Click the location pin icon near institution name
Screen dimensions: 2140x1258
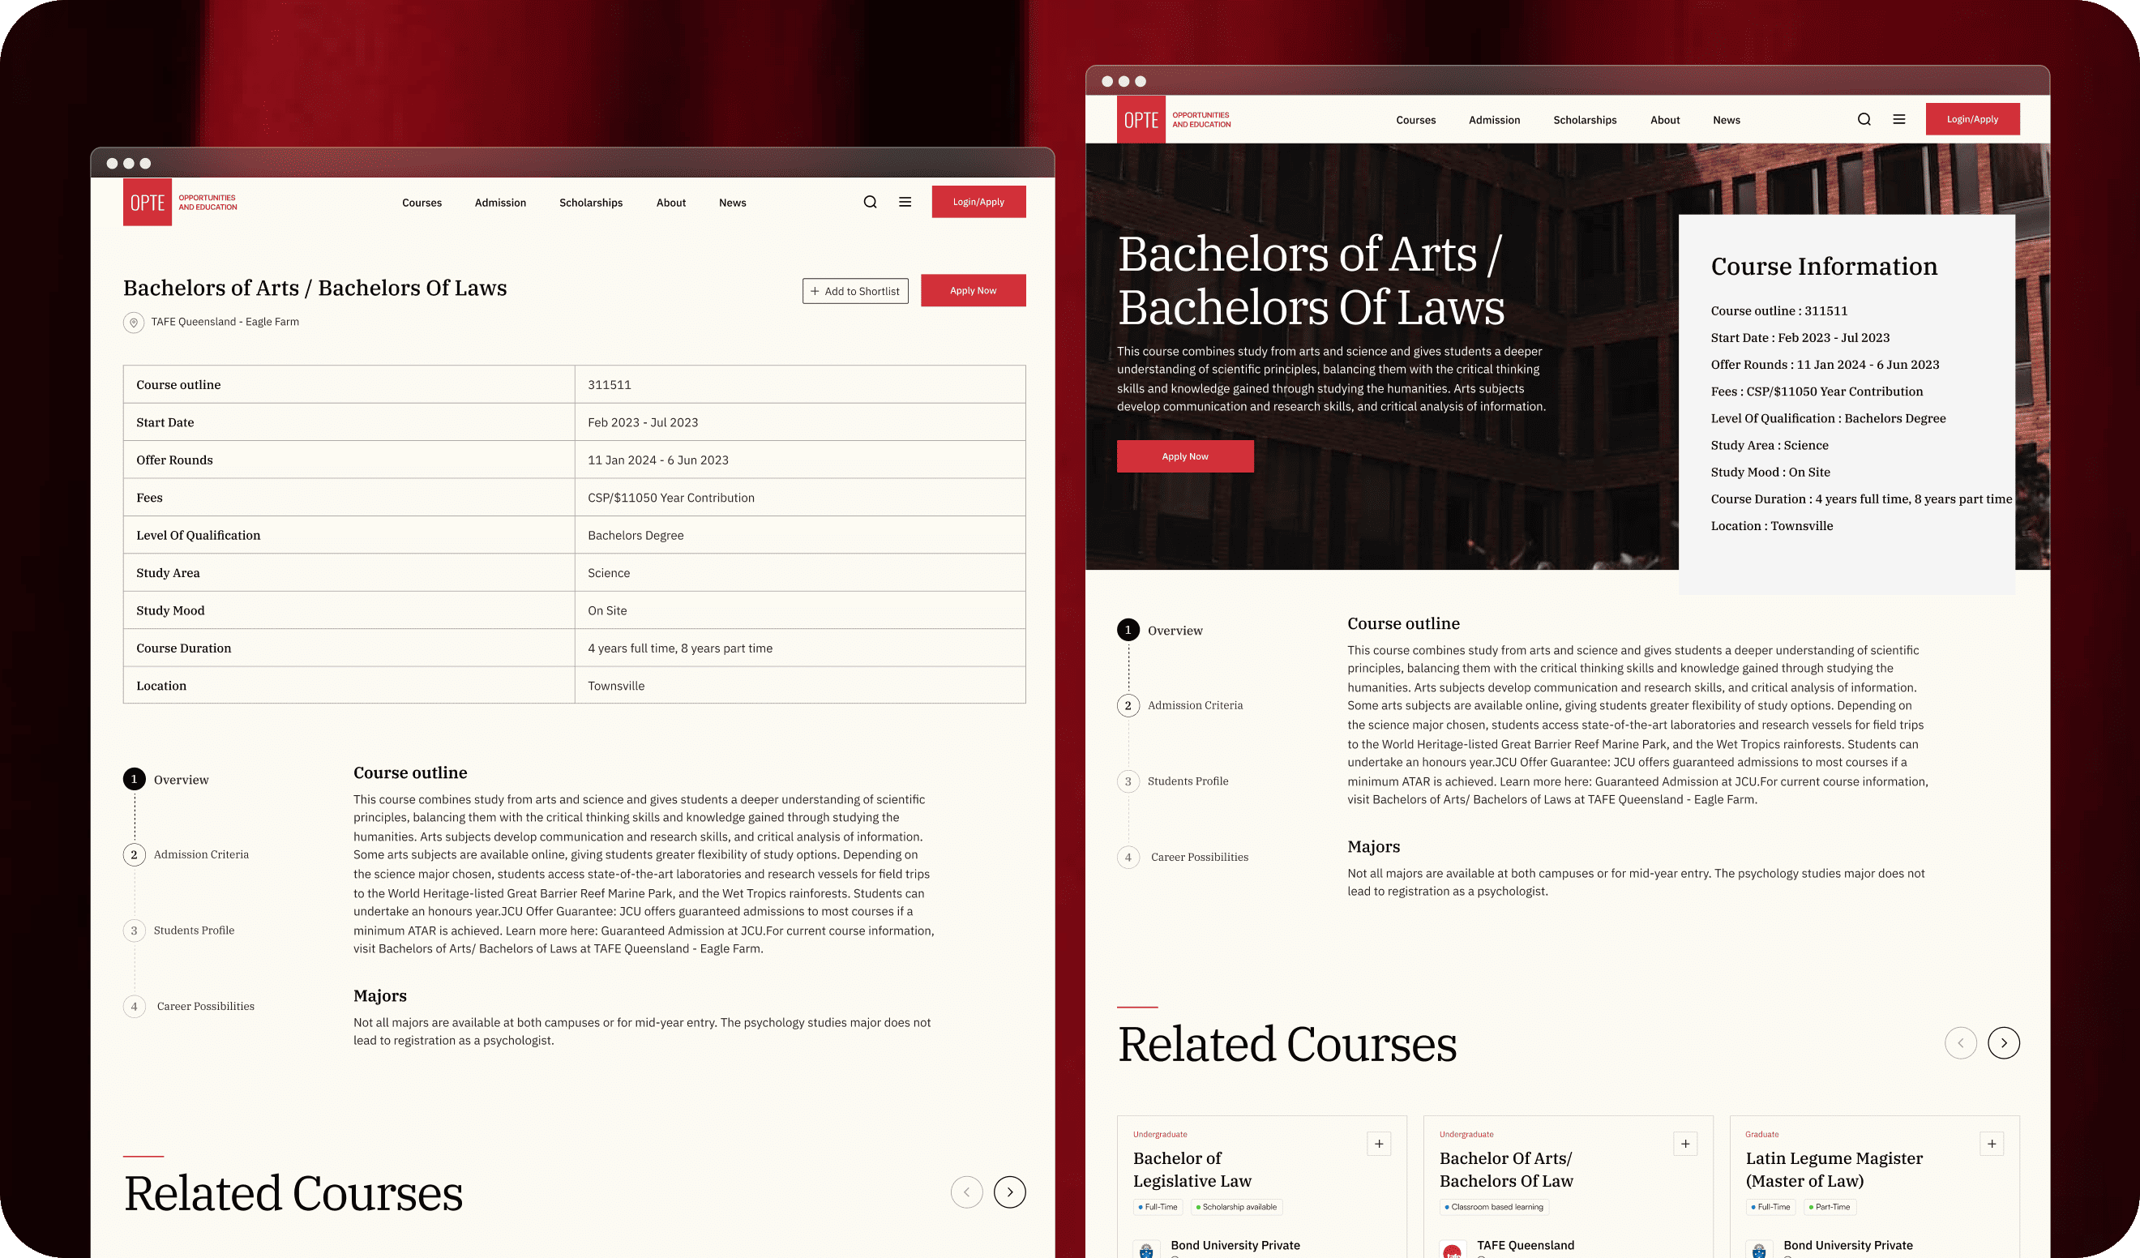click(x=133, y=320)
